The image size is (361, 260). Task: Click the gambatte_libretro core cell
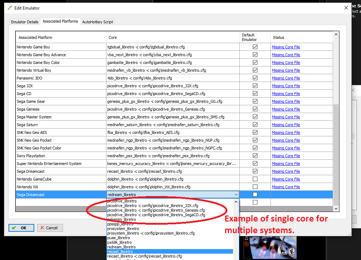click(x=173, y=63)
